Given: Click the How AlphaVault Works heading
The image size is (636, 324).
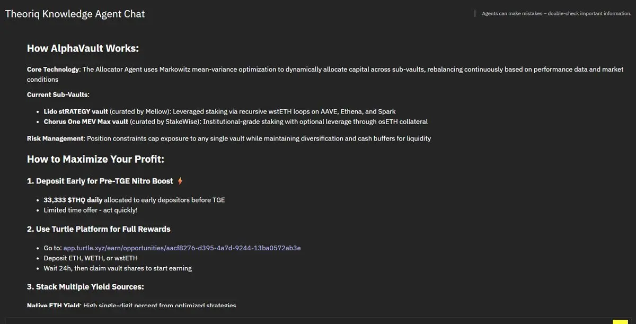Looking at the screenshot, I should [x=83, y=49].
